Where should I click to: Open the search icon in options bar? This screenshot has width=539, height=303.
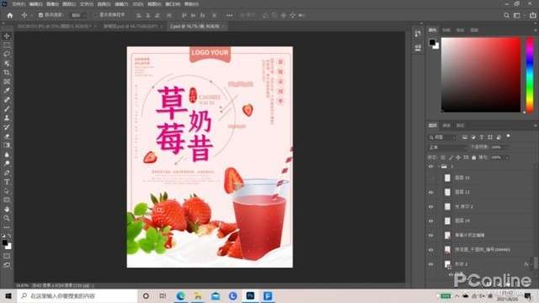506,15
